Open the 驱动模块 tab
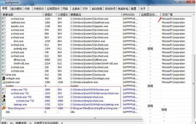Viewport: 196px width, 124px height. point(16,9)
